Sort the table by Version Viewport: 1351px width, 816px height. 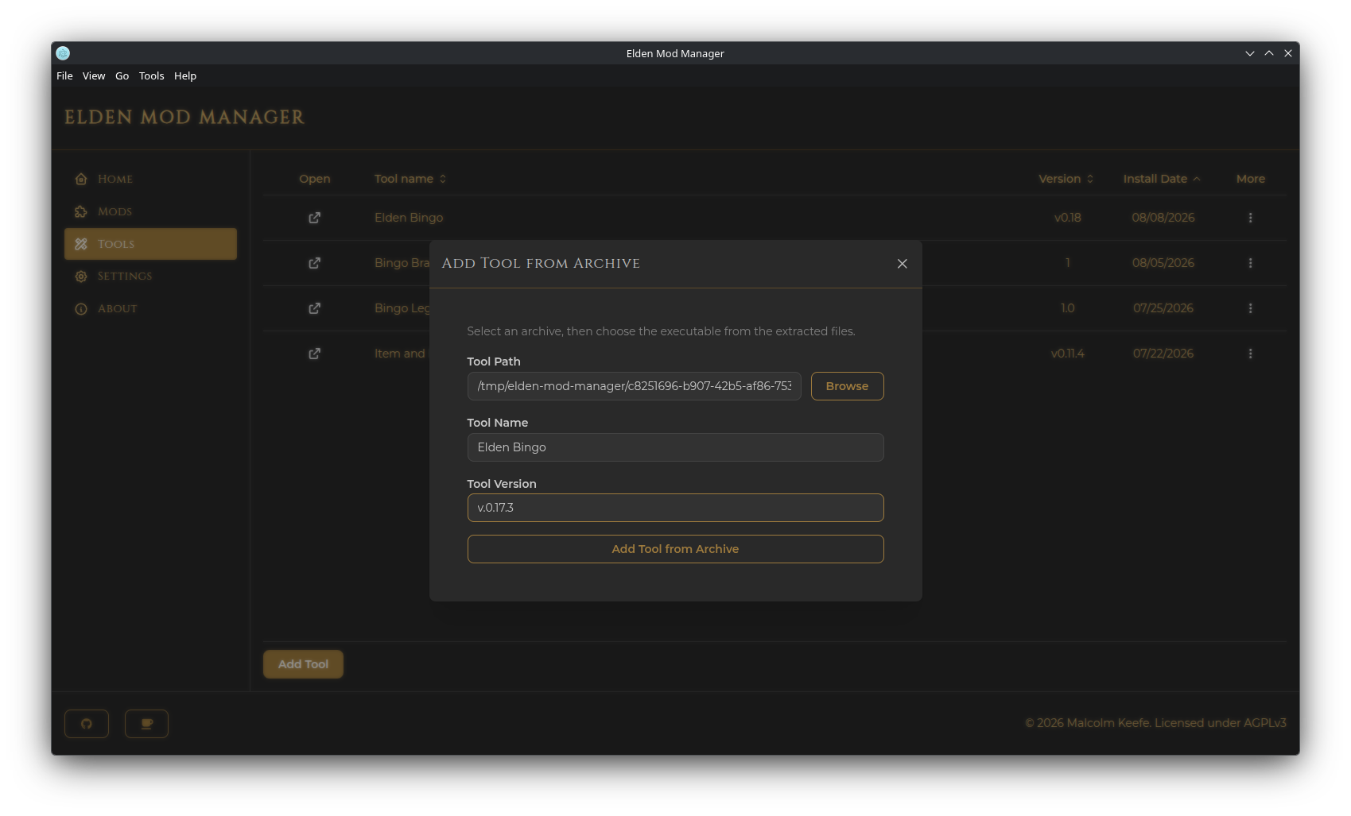point(1066,179)
